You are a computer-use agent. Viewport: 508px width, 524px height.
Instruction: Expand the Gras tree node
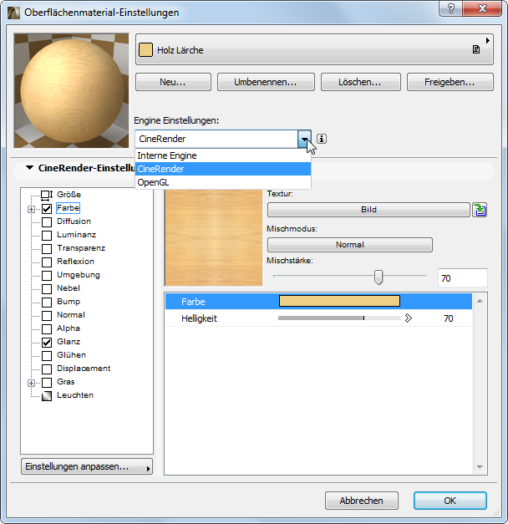(x=31, y=383)
